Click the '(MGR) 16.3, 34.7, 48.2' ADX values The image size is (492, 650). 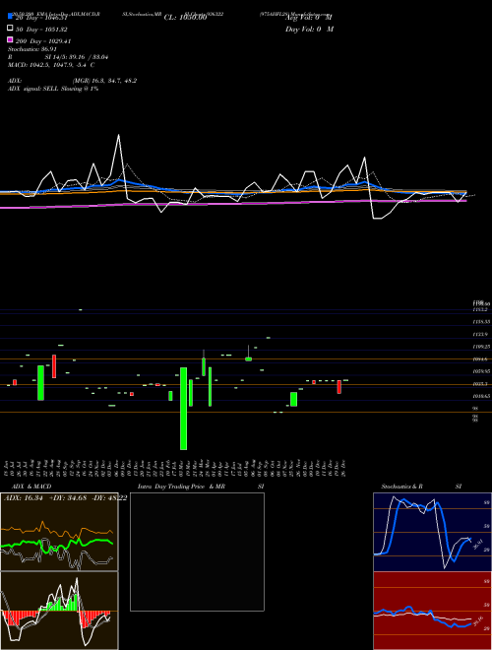click(104, 81)
